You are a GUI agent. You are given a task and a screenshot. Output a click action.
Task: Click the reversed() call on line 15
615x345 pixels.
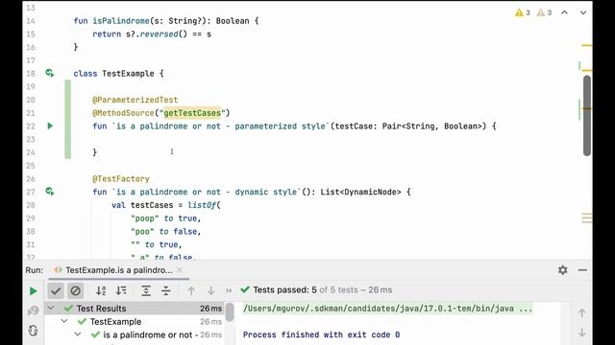coord(163,34)
